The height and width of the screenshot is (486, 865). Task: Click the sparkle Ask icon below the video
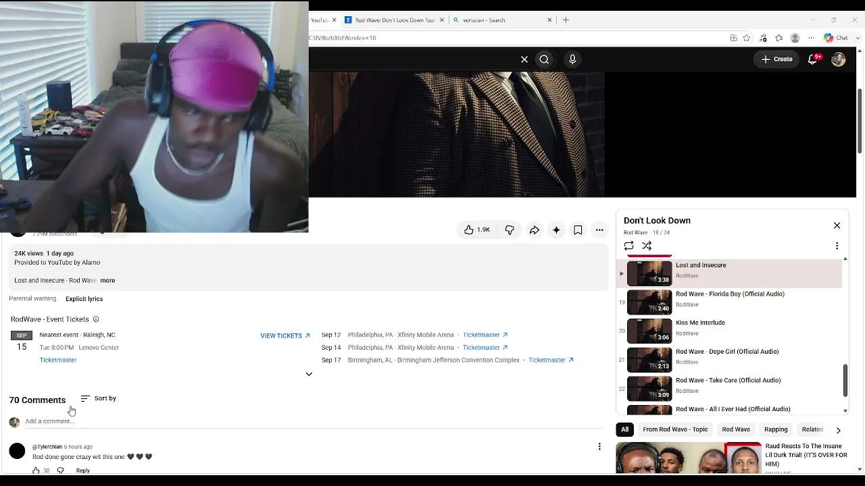click(556, 230)
